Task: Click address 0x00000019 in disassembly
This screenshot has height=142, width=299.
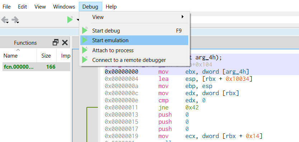Action: [x=122, y=136]
